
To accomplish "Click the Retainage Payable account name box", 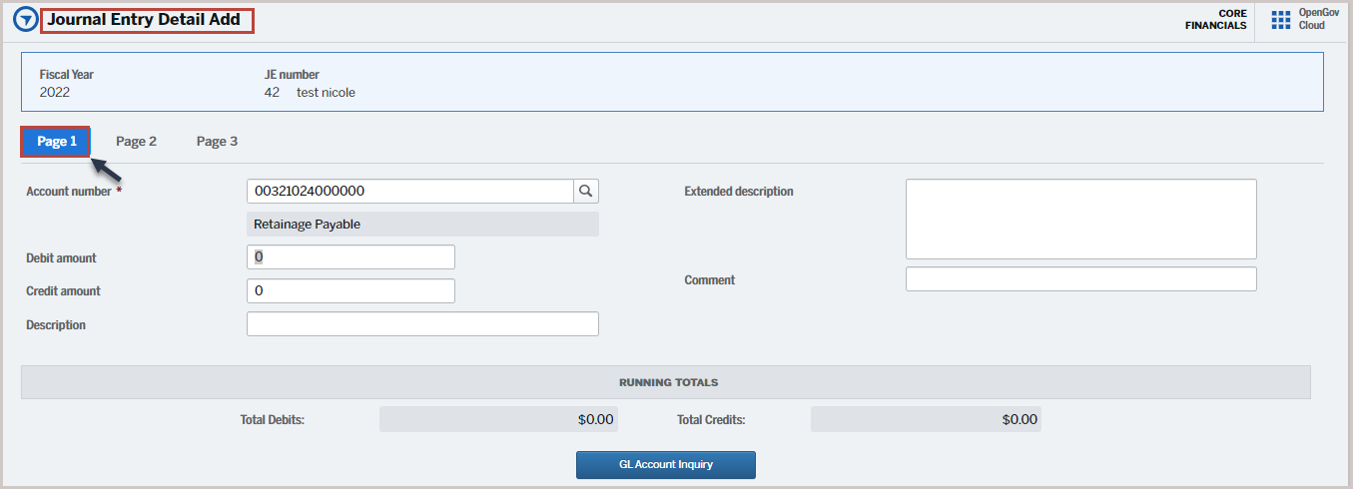I will [422, 225].
